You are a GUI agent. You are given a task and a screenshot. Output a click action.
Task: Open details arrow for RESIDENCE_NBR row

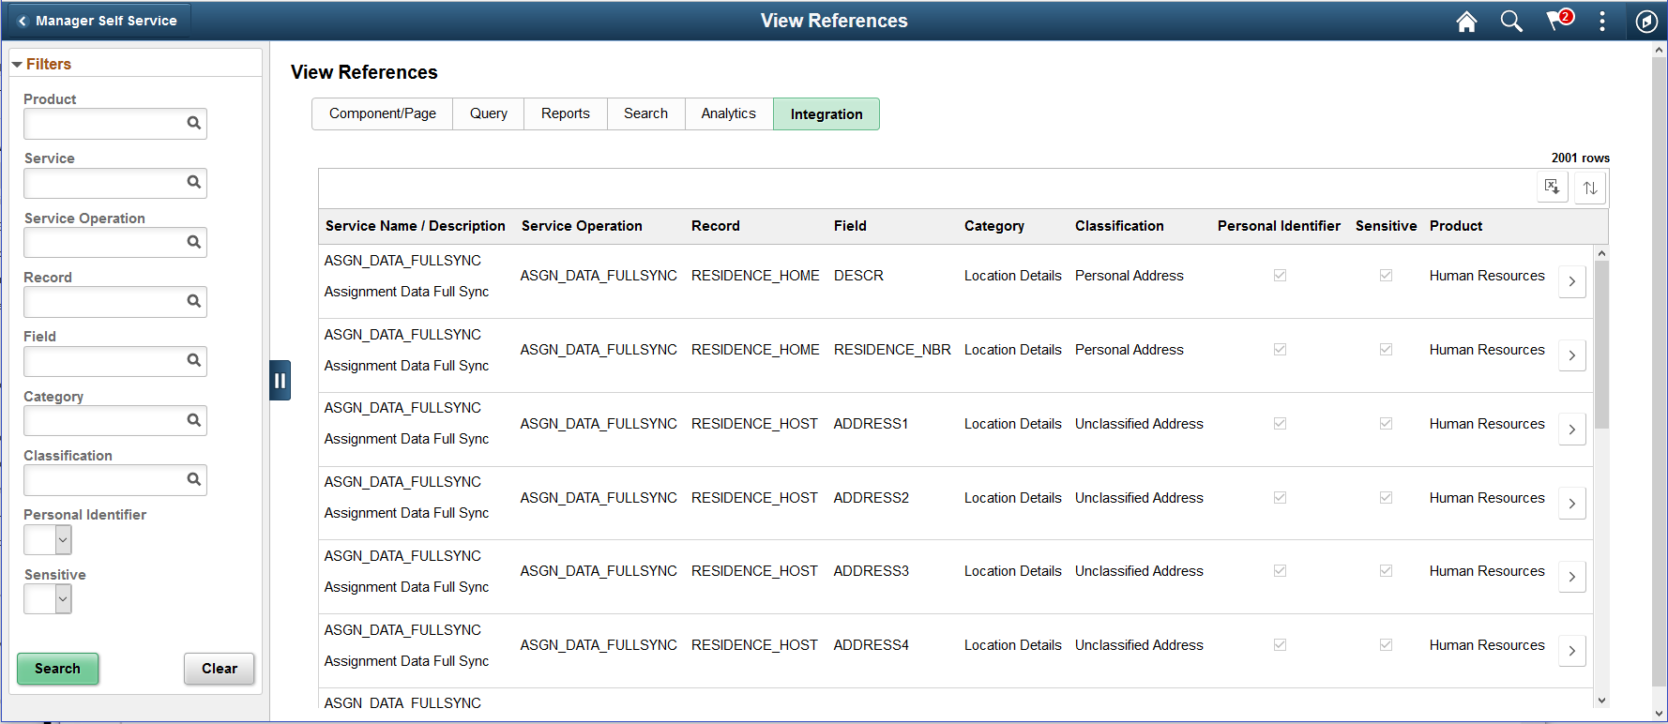1572,355
